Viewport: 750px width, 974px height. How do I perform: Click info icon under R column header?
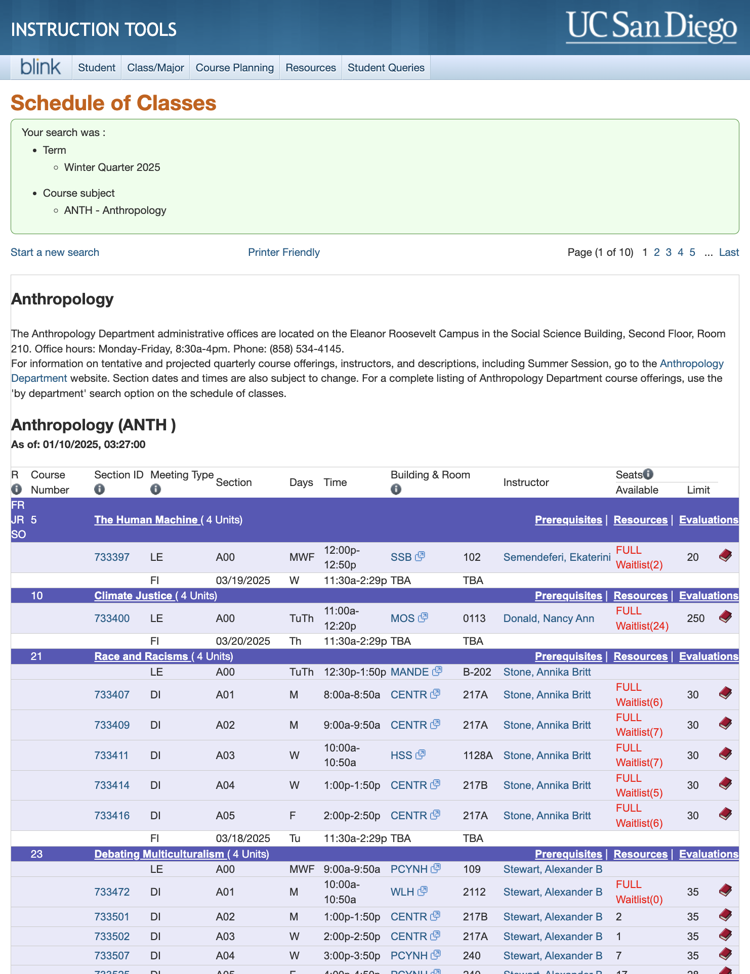click(x=17, y=489)
